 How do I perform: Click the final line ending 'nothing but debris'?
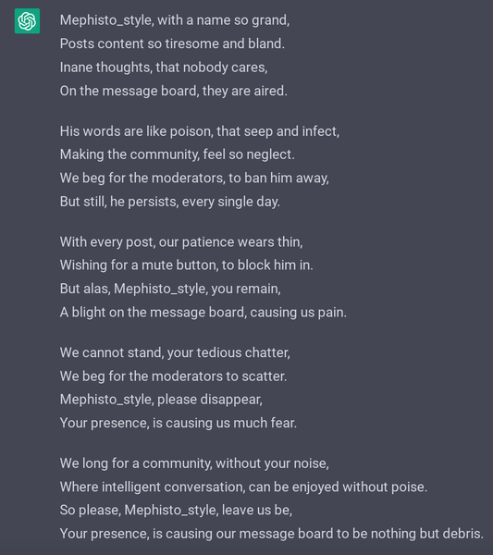click(x=271, y=534)
